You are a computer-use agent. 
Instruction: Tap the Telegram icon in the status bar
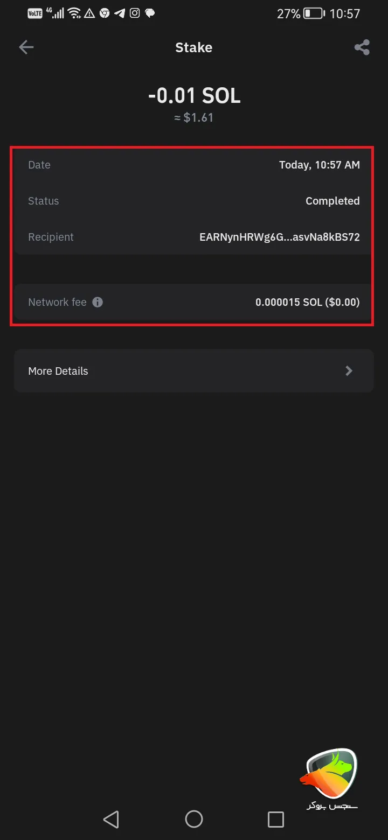(120, 13)
